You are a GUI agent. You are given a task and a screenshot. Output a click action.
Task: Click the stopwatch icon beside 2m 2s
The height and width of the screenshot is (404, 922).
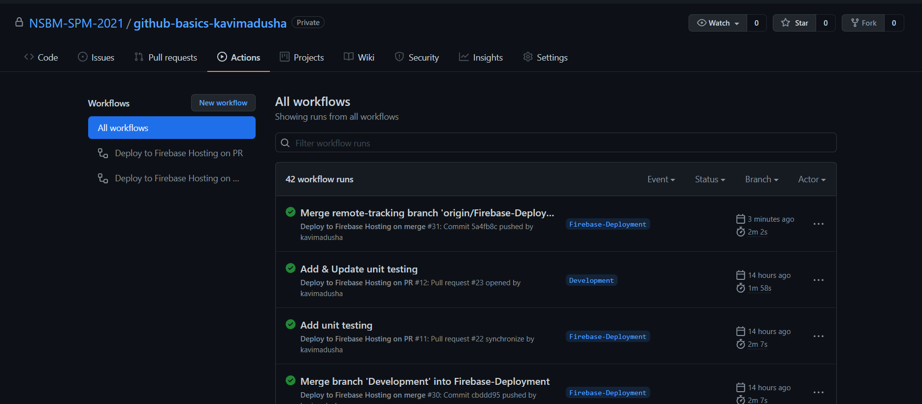click(x=741, y=232)
